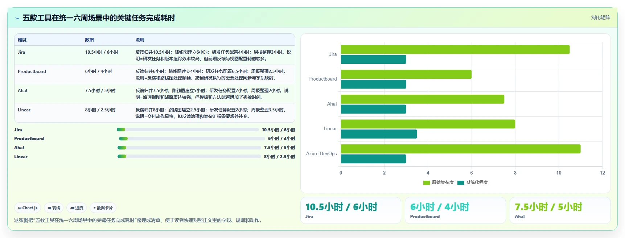This screenshot has width=625, height=238.
Task: Click the Linear description starting 反馈归并8小时
Action: (x=211, y=113)
